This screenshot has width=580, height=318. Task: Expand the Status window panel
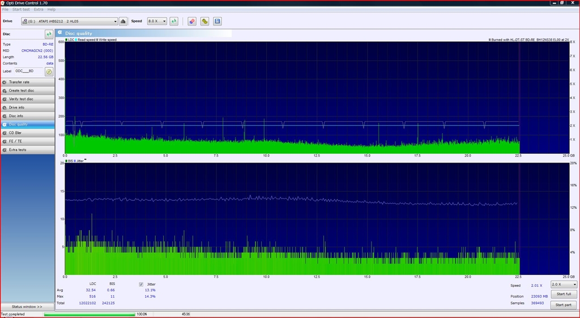pyautogui.click(x=27, y=307)
